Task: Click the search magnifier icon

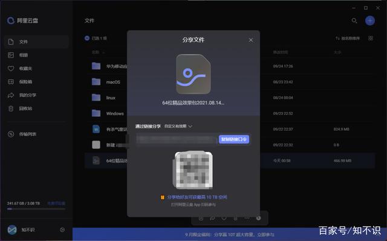Action: [354, 21]
